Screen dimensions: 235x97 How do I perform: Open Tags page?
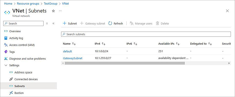(x=12, y=52)
